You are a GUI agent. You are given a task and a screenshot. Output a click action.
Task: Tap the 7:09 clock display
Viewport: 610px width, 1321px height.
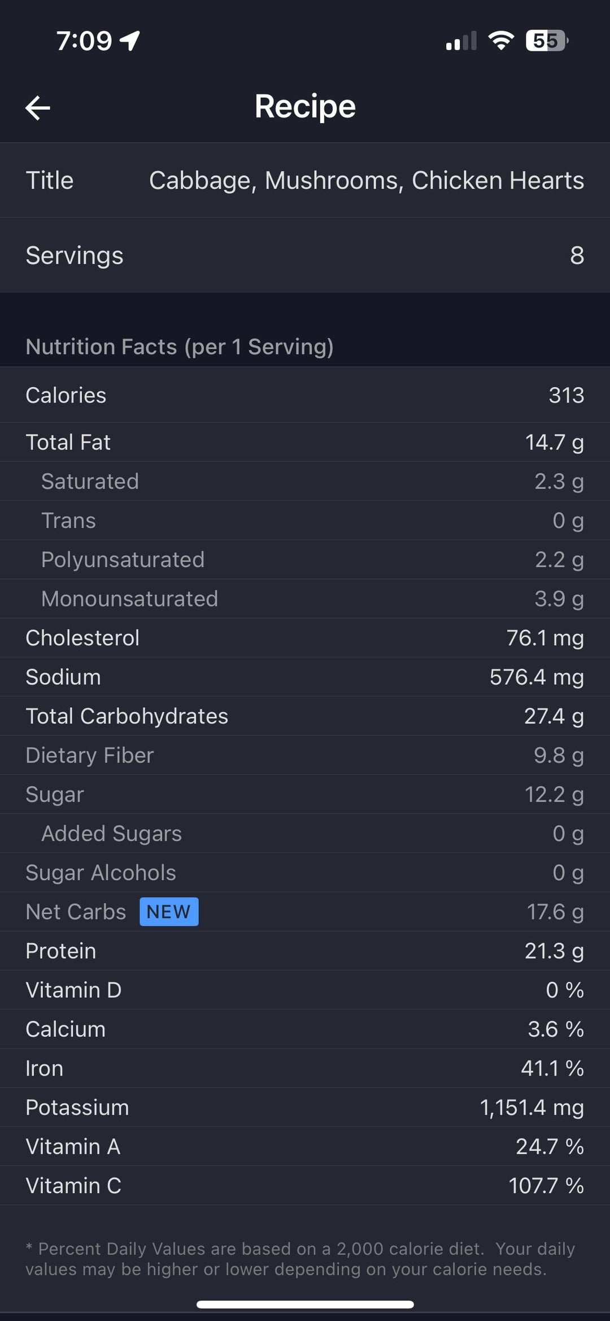pos(84,41)
